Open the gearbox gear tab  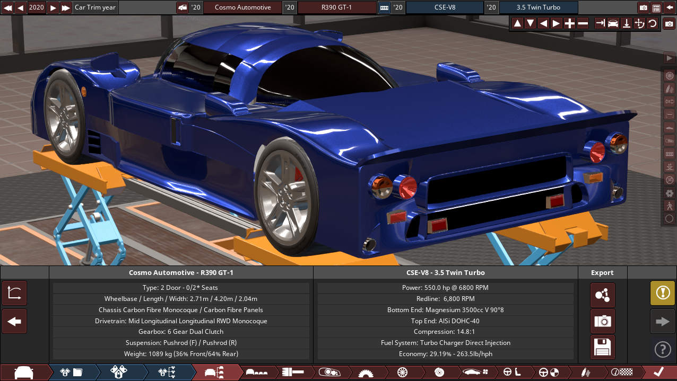pyautogui.click(x=366, y=373)
